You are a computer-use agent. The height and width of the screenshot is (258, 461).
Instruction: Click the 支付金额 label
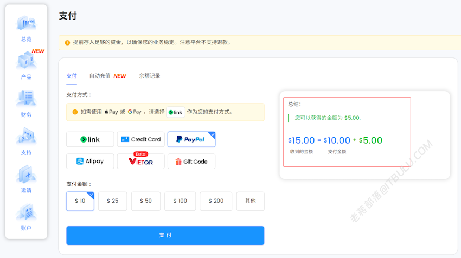pos(79,184)
